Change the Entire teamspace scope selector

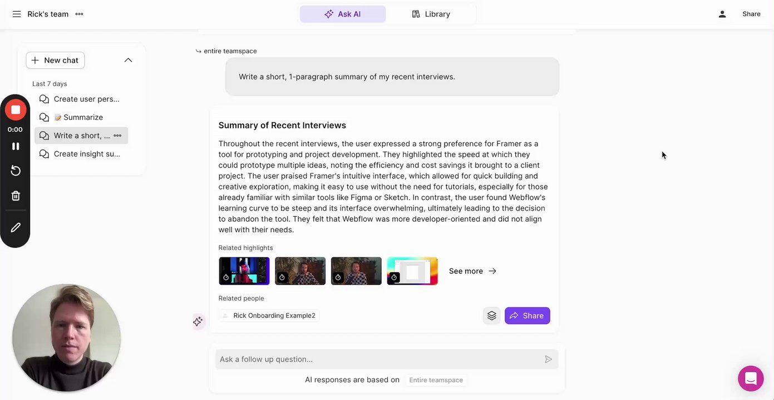pyautogui.click(x=436, y=380)
